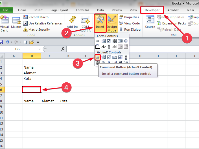
Task: Select cell B3 containing Alamat
Action: click(x=32, y=73)
